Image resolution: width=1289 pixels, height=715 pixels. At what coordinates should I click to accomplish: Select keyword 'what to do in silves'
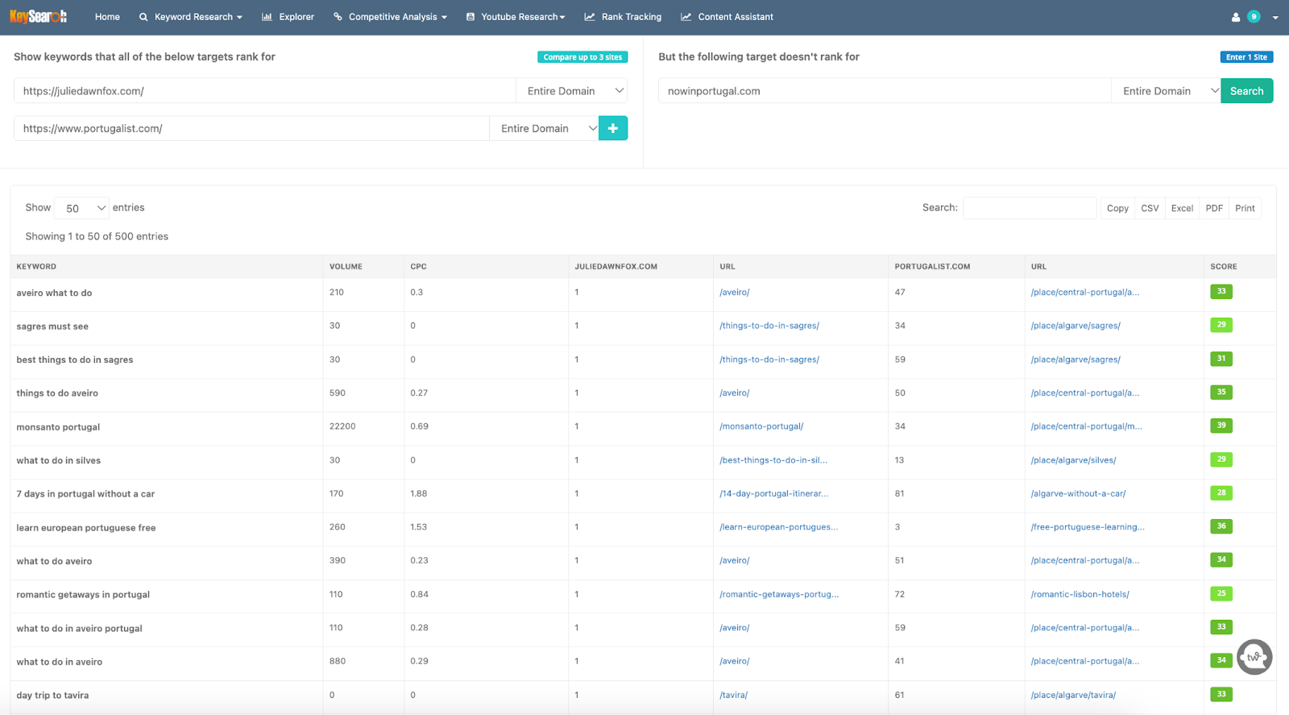coord(59,461)
